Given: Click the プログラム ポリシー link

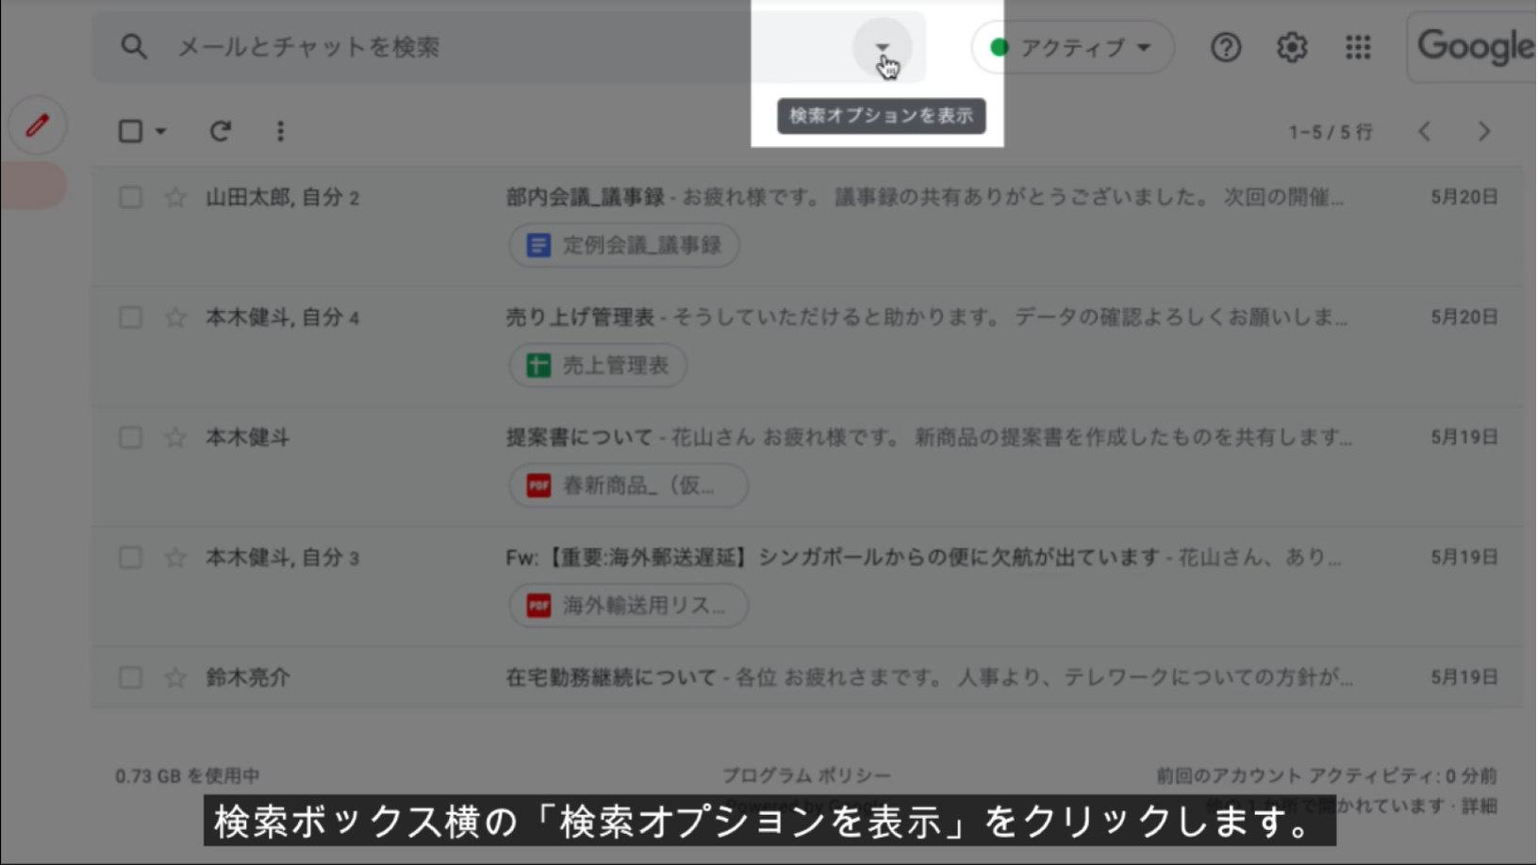Looking at the screenshot, I should click(x=806, y=775).
